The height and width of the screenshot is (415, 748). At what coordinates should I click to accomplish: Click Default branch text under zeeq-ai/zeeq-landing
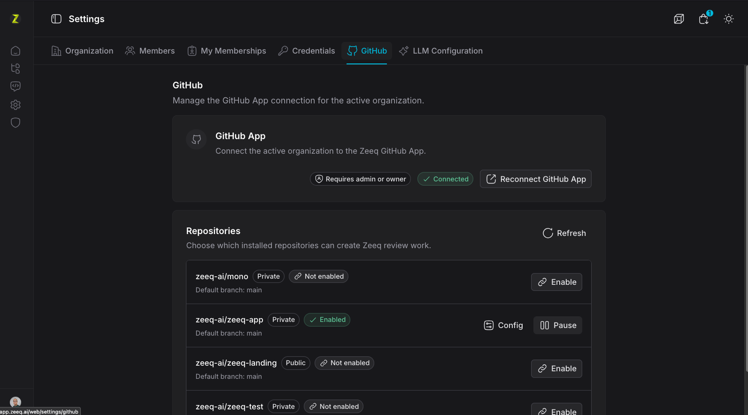coord(229,376)
